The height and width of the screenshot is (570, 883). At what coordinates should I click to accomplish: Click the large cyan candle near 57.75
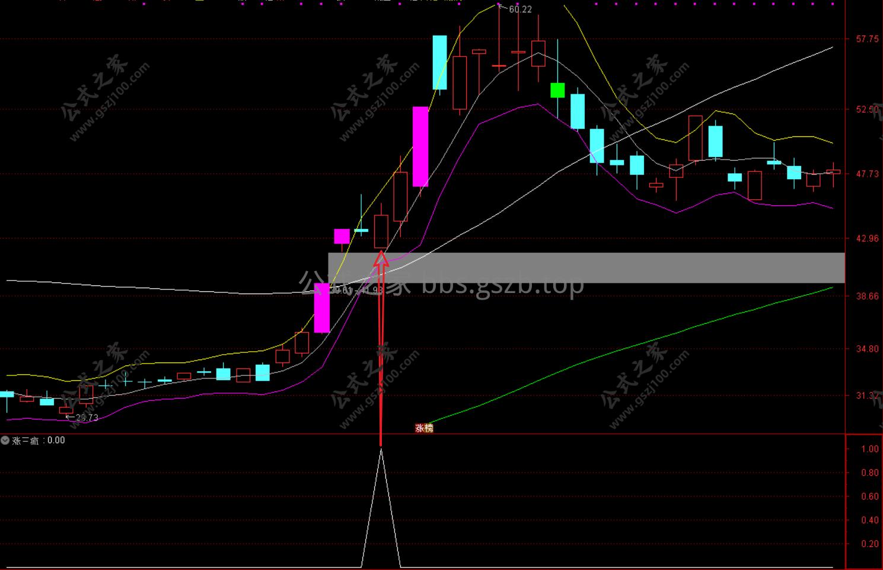pos(439,62)
